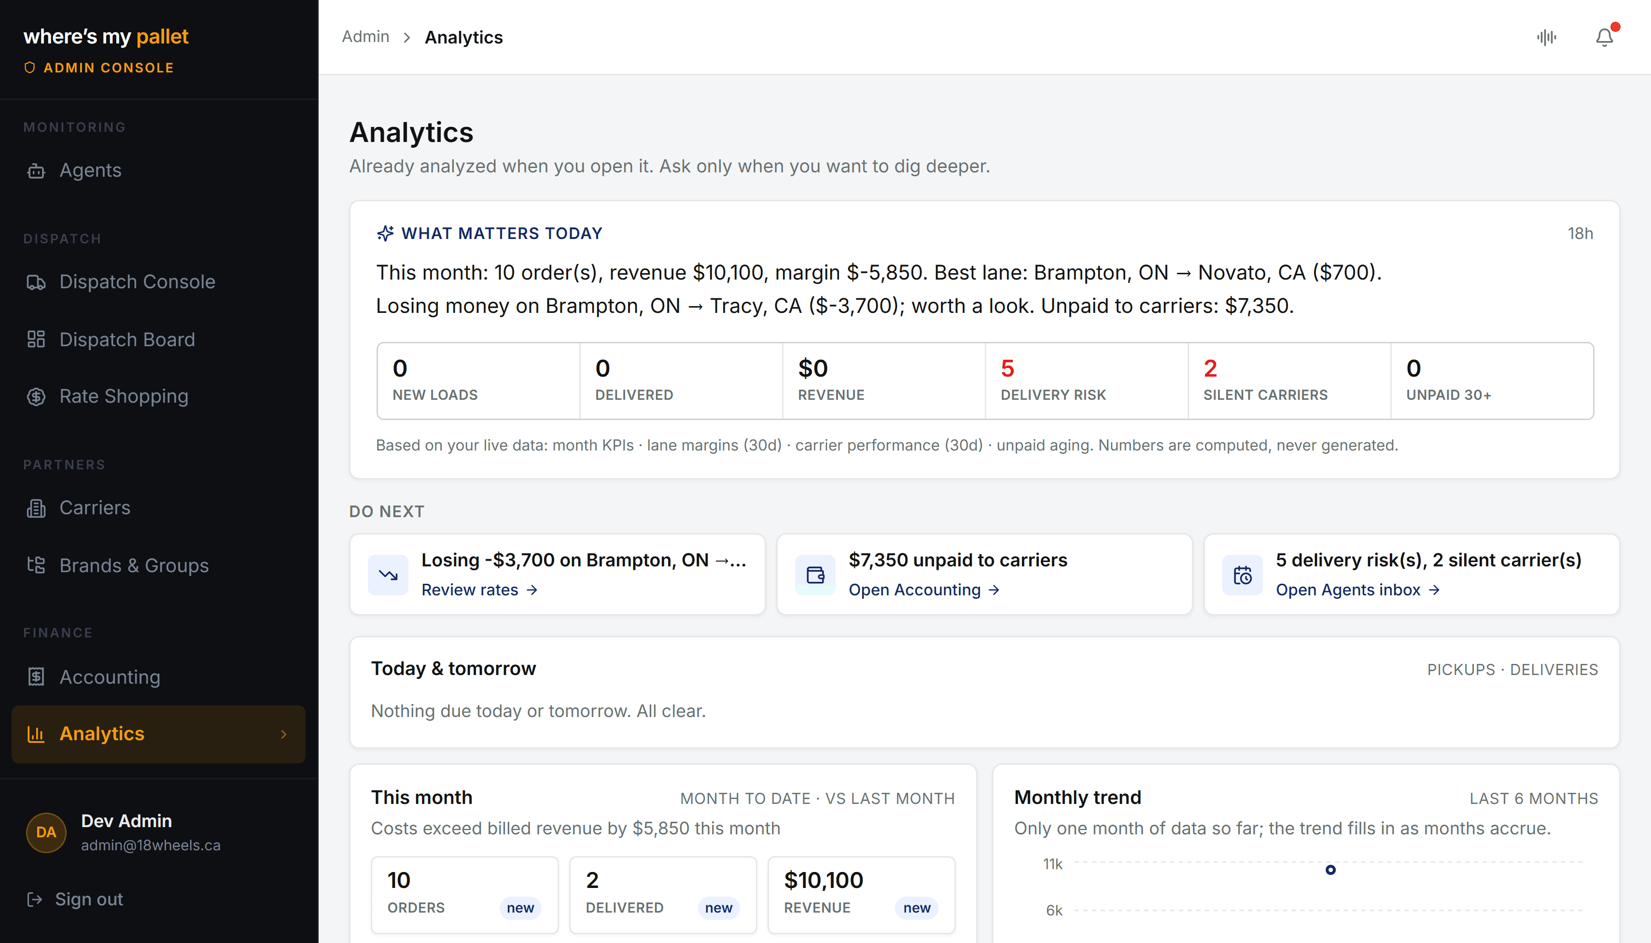This screenshot has height=943, width=1651.
Task: Click the Delivery Risk stat showing 5
Action: tap(1086, 381)
